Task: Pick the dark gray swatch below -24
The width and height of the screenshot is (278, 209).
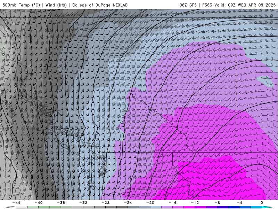Action: [122, 207]
